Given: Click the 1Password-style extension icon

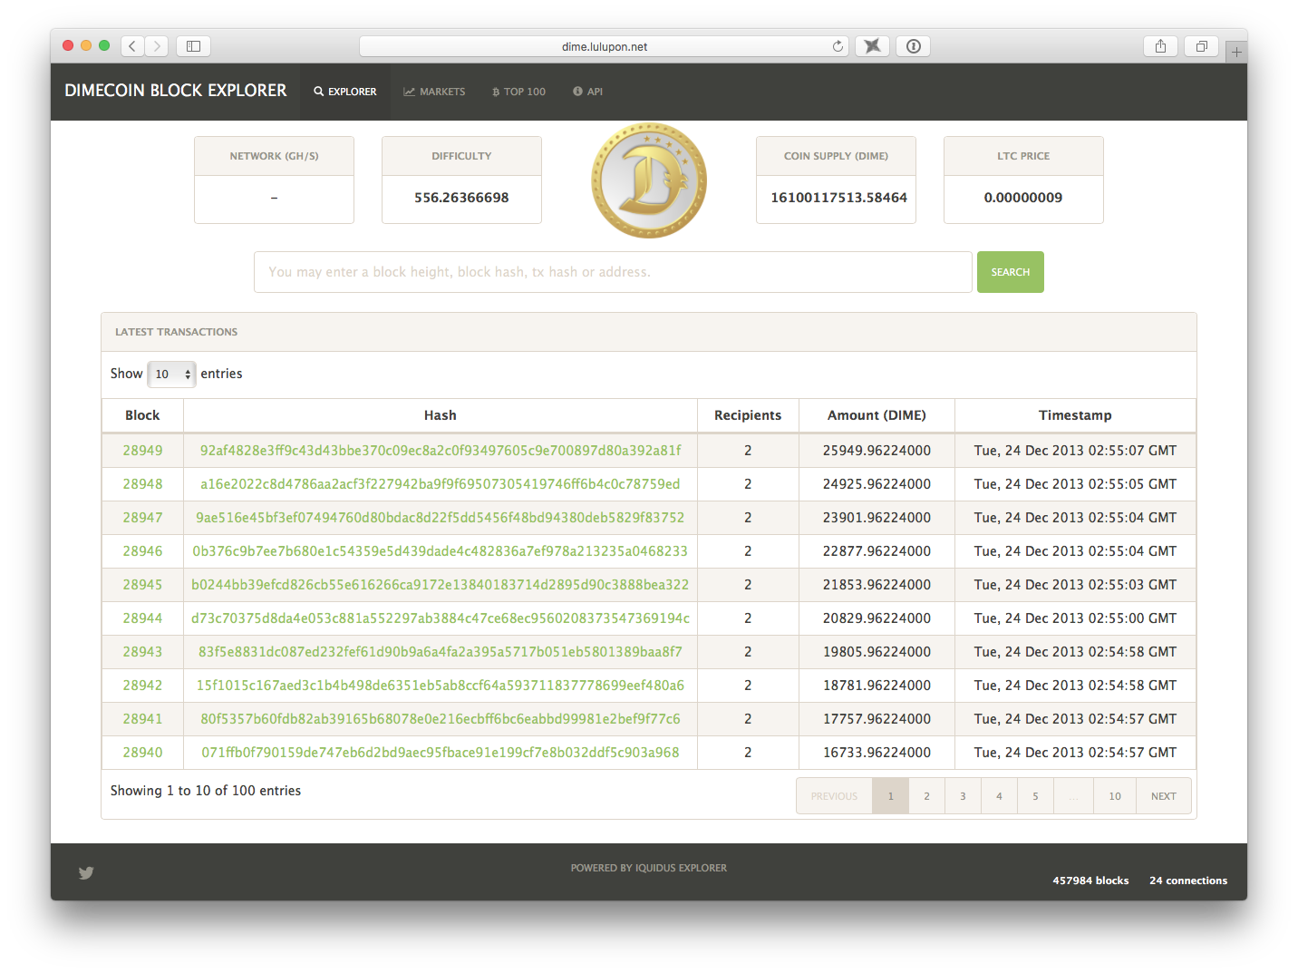Looking at the screenshot, I should coord(914,46).
